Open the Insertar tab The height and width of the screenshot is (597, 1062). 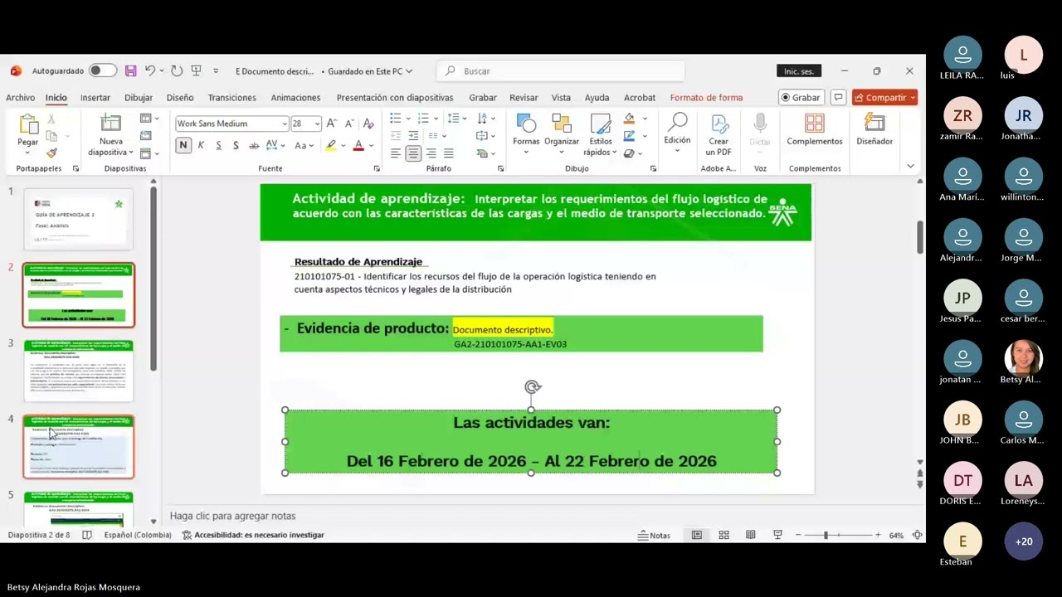(x=95, y=97)
